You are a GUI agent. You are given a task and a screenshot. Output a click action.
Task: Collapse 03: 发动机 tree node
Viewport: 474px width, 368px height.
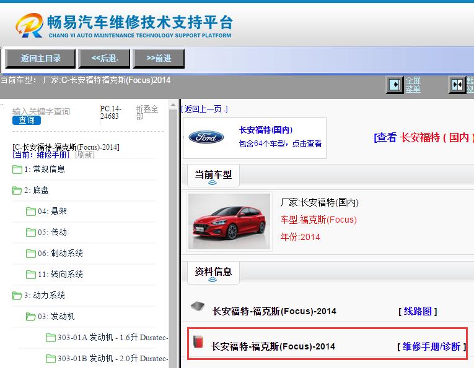click(x=56, y=317)
